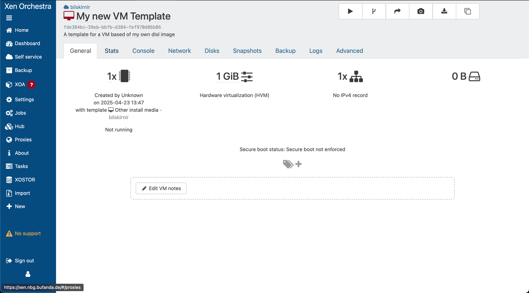
Task: Open Import in the sidebar
Action: (x=28, y=193)
